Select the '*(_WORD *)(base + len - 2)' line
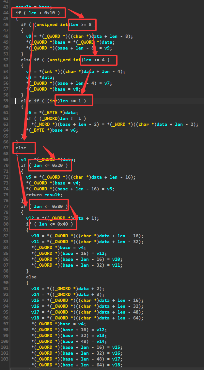The width and height of the screenshot is (204, 370). pos(115,124)
